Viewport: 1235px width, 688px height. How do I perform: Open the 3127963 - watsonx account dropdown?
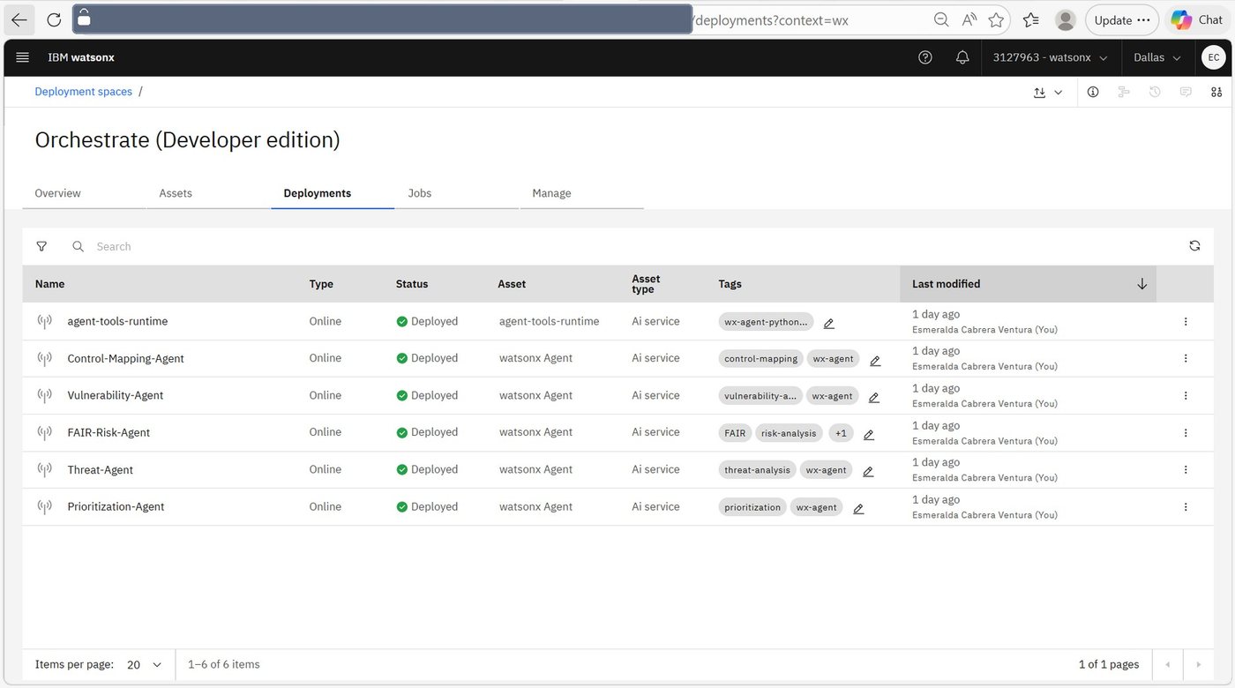tap(1050, 57)
